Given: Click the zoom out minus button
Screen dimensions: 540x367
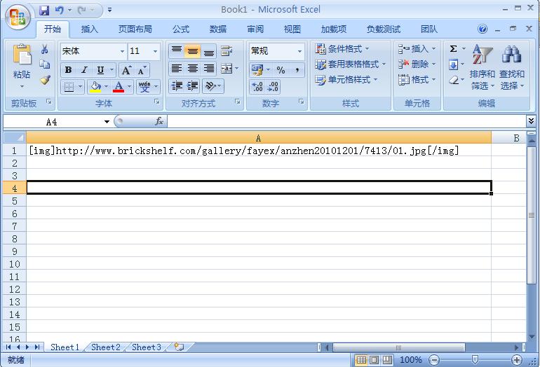Looking at the screenshot, I should (x=434, y=360).
